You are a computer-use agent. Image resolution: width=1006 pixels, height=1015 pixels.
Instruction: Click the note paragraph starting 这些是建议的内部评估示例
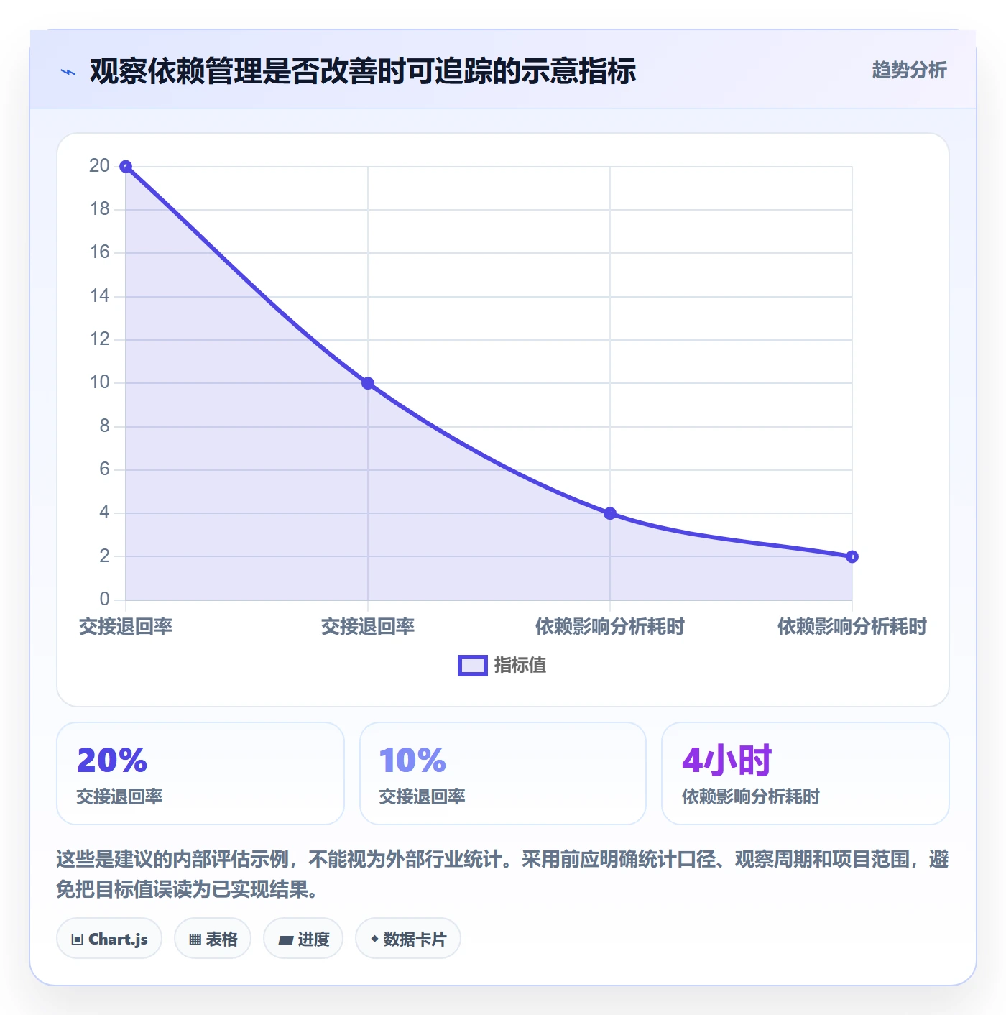[x=503, y=874]
